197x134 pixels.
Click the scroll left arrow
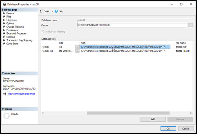click(43, 113)
